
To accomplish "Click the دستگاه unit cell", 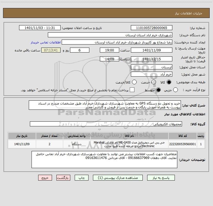I will 77,144.
